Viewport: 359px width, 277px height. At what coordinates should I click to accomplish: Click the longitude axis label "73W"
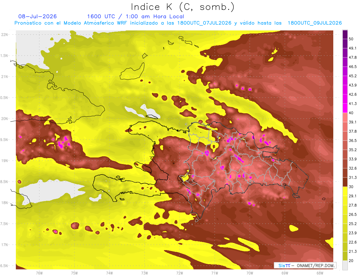pyautogui.click(x=144, y=273)
